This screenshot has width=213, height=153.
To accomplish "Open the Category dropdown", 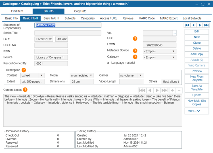I will pyautogui.click(x=160, y=57).
